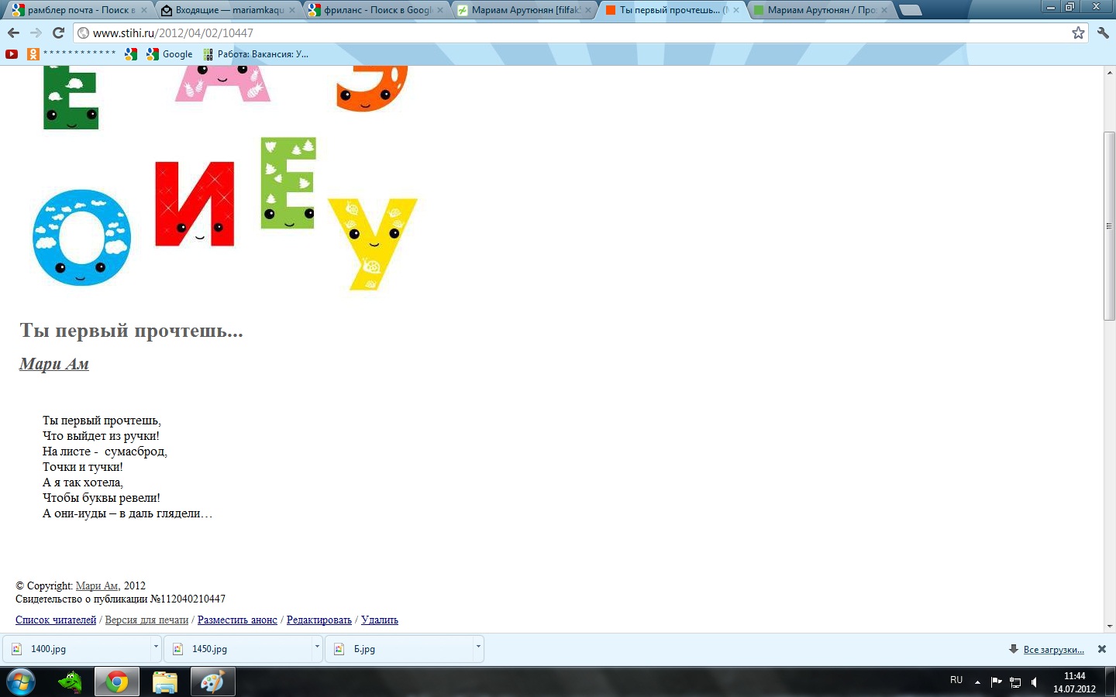
Task: Open the unlabeled Google icon bookmark
Action: pyautogui.click(x=131, y=54)
